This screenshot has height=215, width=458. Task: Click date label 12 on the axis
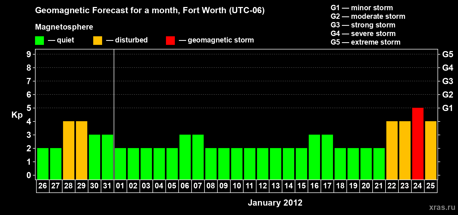pos(262,186)
